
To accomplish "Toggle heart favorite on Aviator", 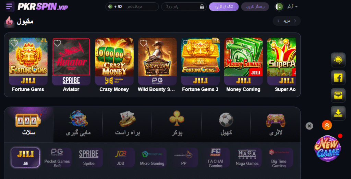I will point(57,43).
